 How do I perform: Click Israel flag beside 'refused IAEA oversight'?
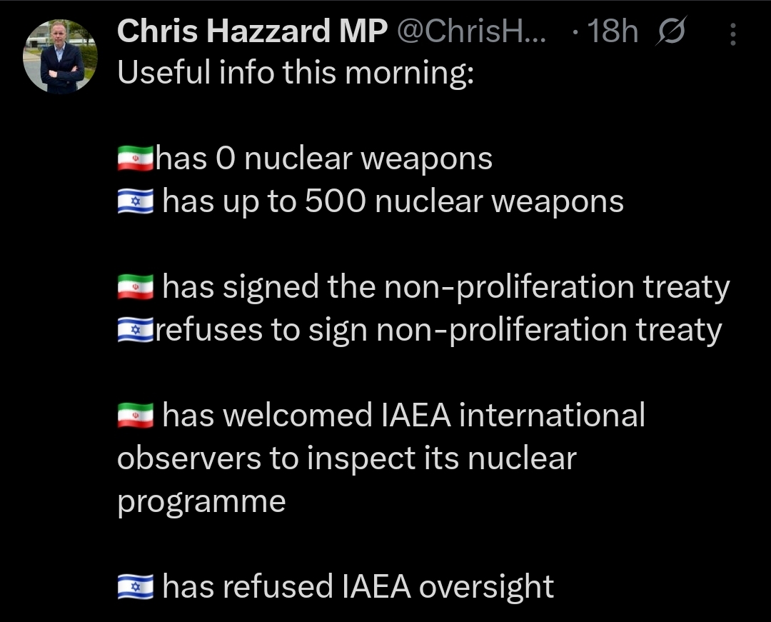tap(135, 586)
